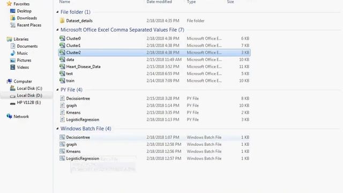Click the 'PY File (4)' group heading text
343x193 pixels.
click(x=71, y=90)
